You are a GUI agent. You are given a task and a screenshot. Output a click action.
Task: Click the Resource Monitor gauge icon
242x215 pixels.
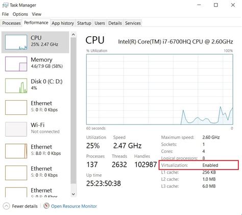[x=46, y=206]
